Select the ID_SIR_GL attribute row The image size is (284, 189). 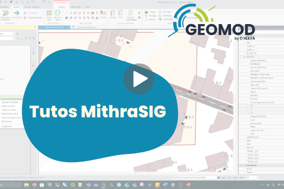(x=261, y=53)
